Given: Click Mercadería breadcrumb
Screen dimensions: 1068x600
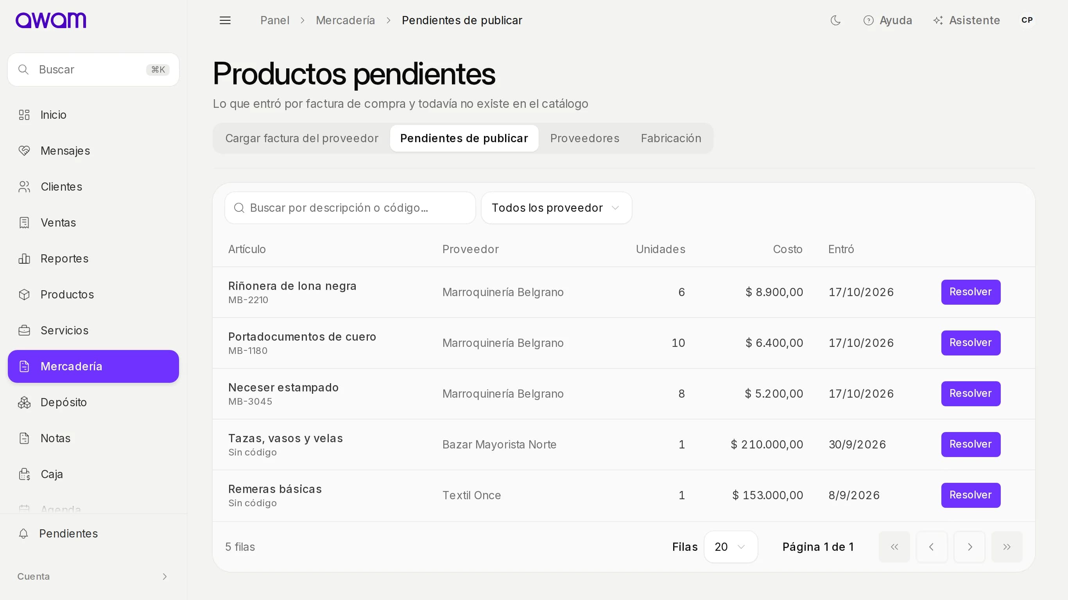Looking at the screenshot, I should click(x=345, y=20).
